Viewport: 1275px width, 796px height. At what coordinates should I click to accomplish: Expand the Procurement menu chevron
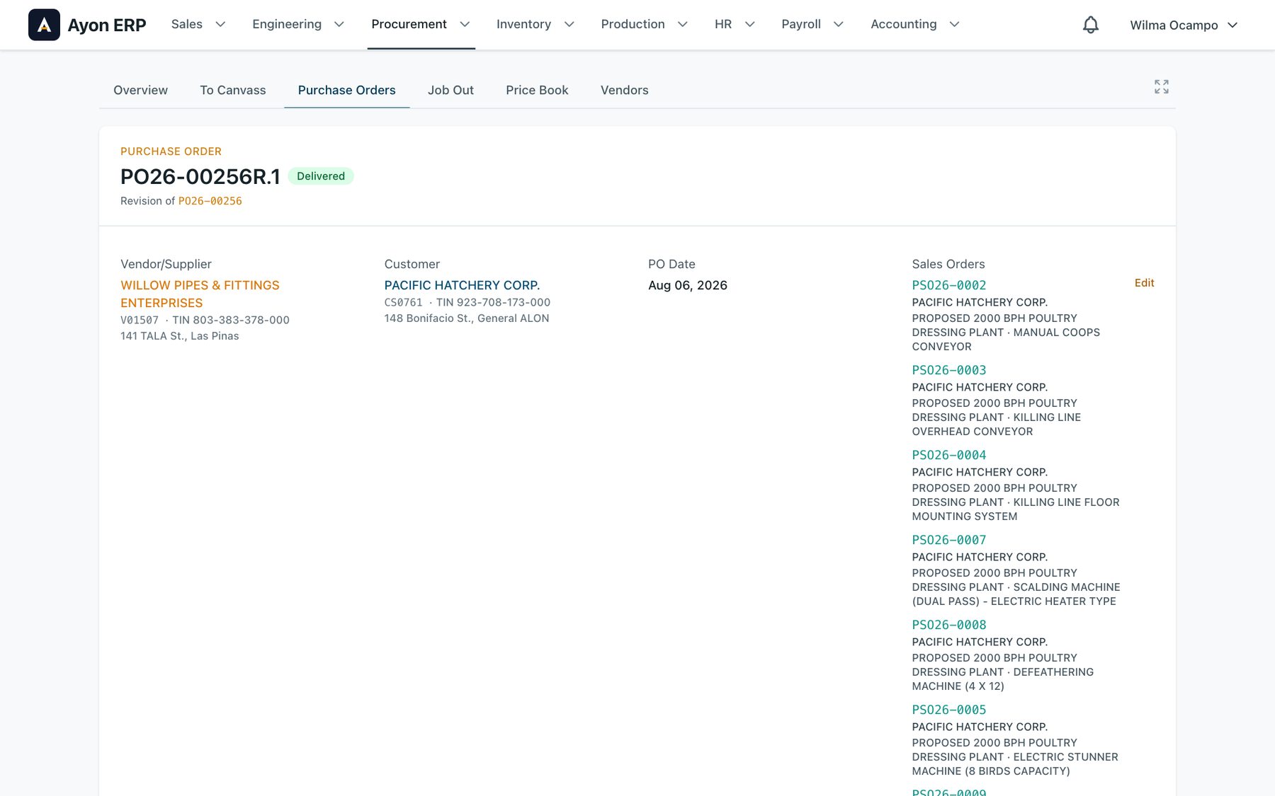click(465, 24)
